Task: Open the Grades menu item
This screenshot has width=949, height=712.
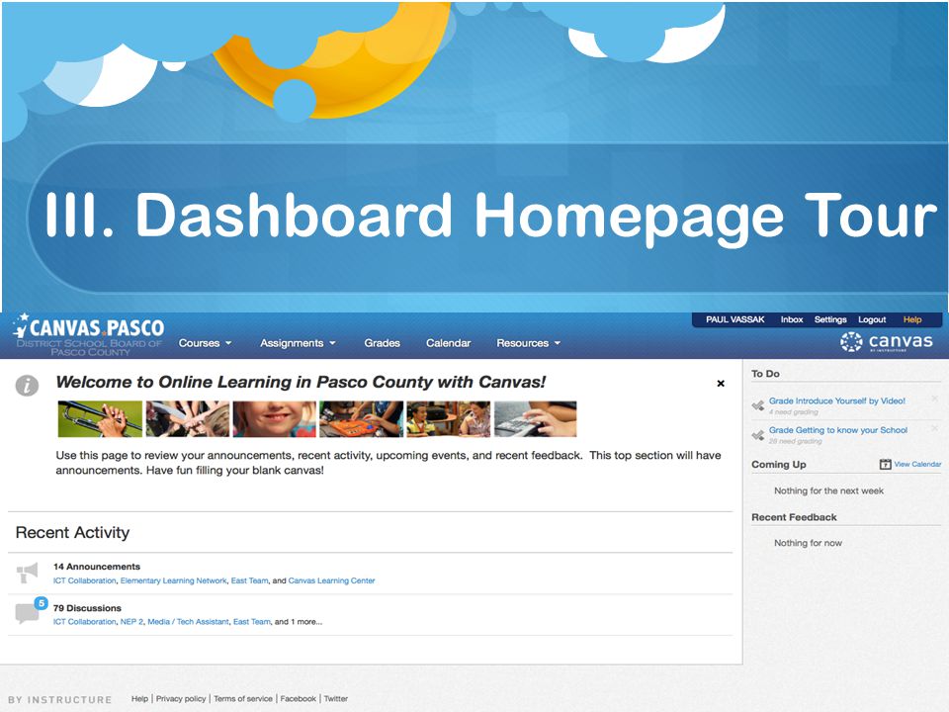Action: click(382, 343)
